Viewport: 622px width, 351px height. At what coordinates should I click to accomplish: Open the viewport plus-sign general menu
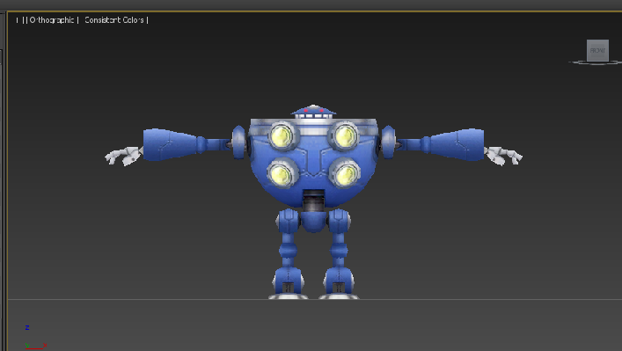[17, 20]
